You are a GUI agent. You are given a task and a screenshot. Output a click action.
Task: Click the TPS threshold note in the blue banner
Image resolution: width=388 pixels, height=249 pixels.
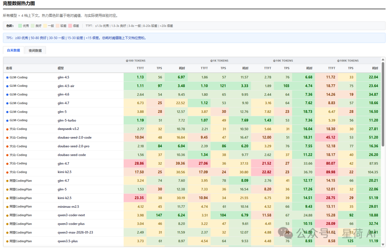coord(77,38)
